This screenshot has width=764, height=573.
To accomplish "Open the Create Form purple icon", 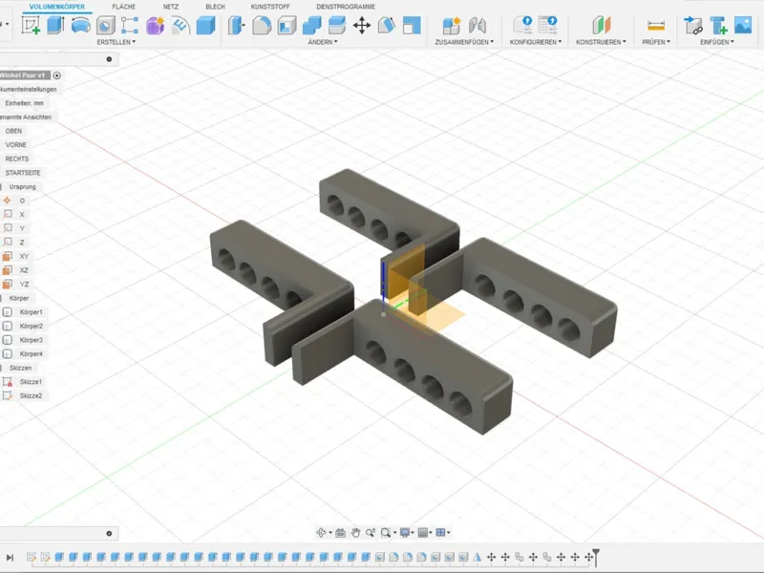I will coord(155,26).
